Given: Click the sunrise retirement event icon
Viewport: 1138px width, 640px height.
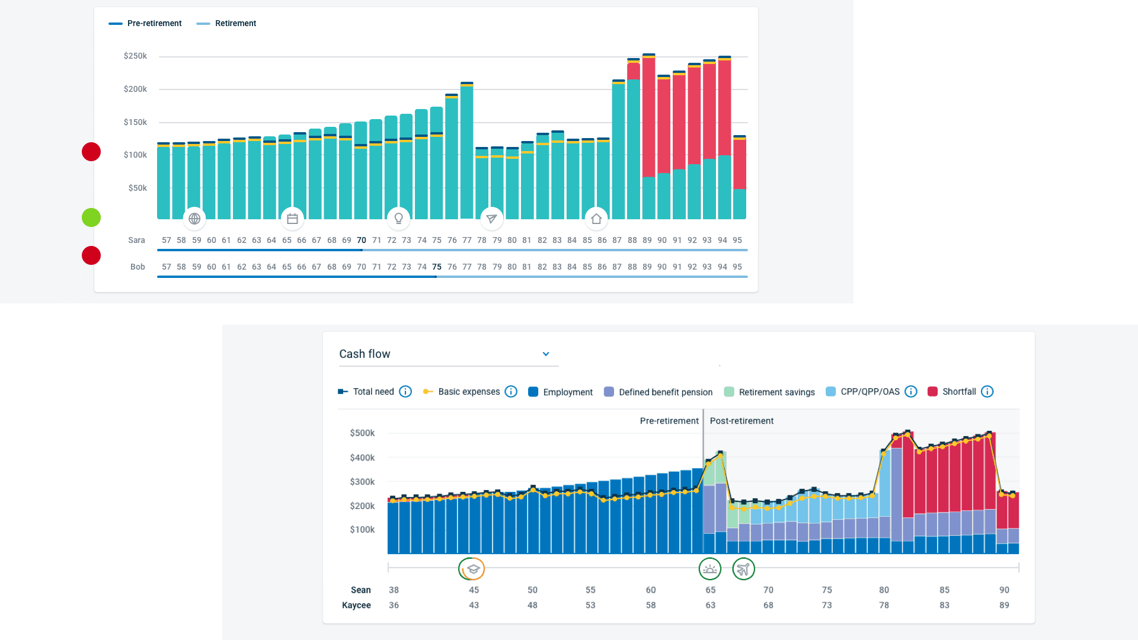Looking at the screenshot, I should coord(709,569).
